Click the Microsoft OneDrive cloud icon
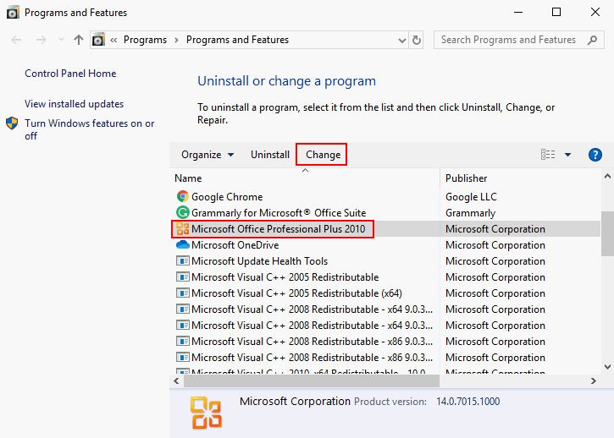 182,245
